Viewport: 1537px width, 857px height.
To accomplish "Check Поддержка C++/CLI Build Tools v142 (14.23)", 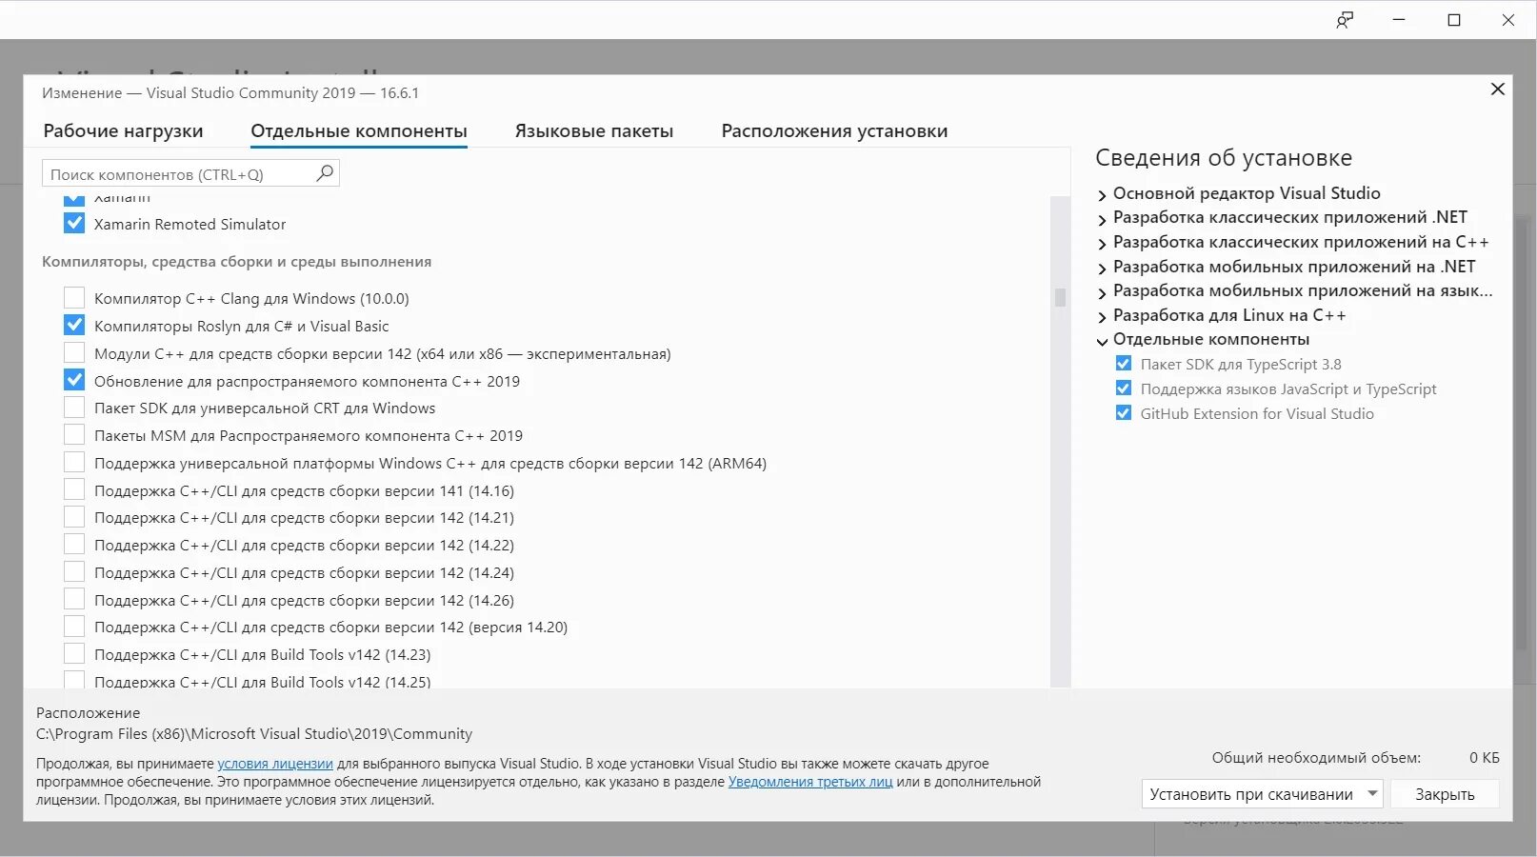I will (x=74, y=654).
